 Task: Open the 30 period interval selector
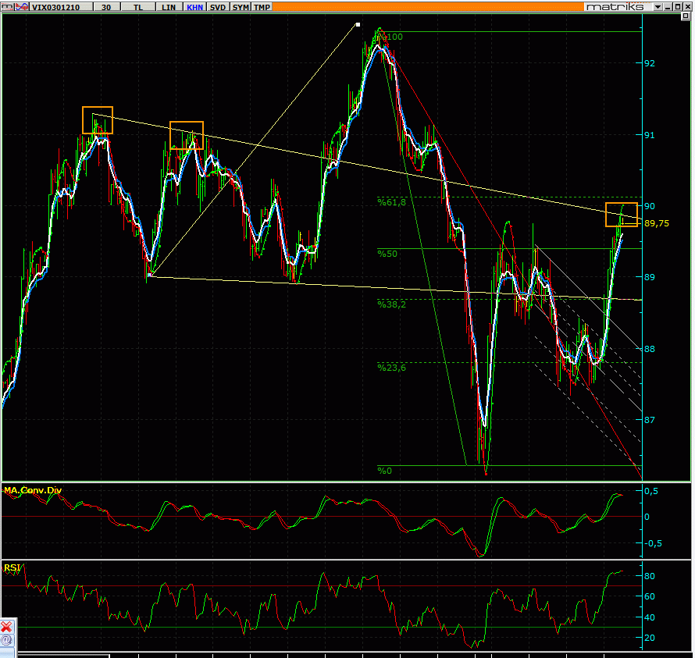point(105,7)
